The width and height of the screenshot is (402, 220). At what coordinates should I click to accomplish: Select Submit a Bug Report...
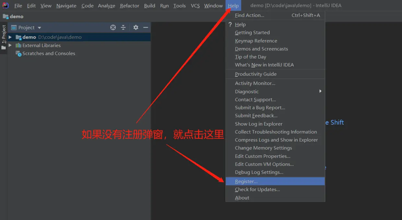tap(275, 108)
